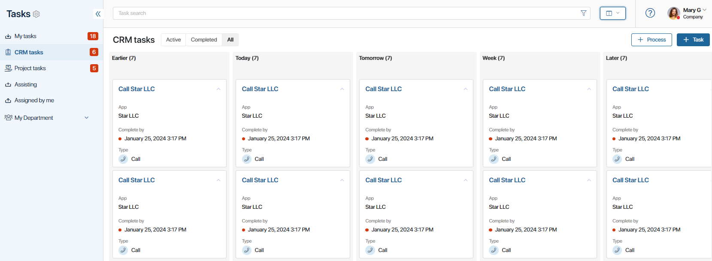
Task: Collapse first Call Star LLC card under Week
Action: [589, 89]
